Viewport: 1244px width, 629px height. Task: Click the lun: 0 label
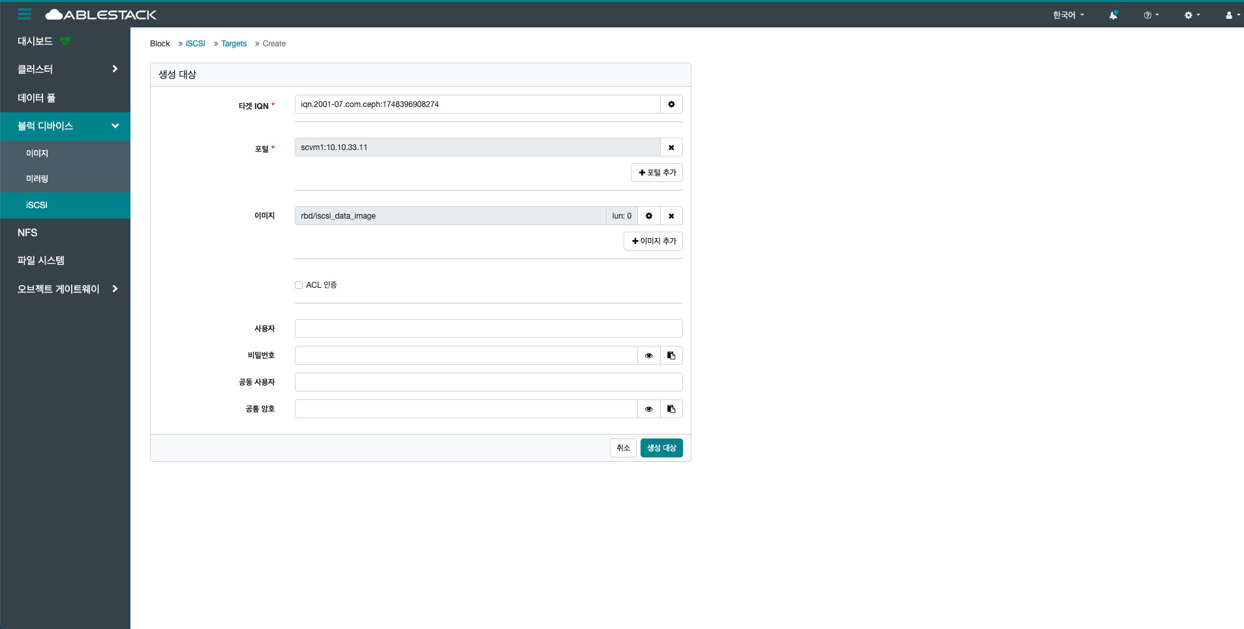point(622,216)
